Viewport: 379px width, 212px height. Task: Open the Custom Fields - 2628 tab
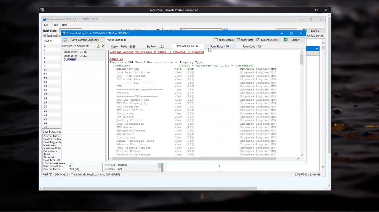click(123, 46)
